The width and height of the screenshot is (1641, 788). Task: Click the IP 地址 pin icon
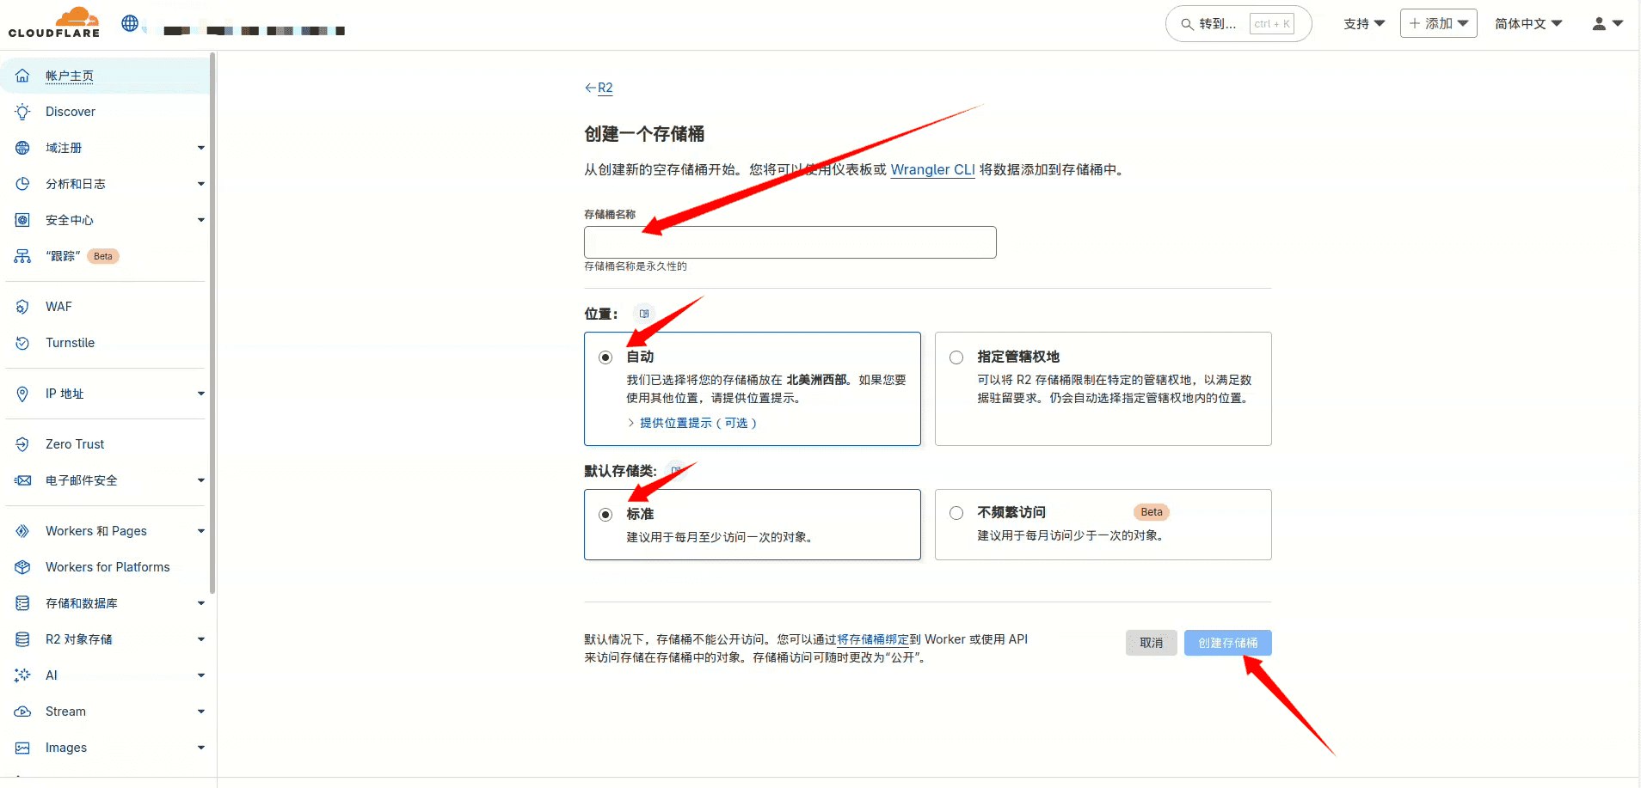click(x=23, y=394)
